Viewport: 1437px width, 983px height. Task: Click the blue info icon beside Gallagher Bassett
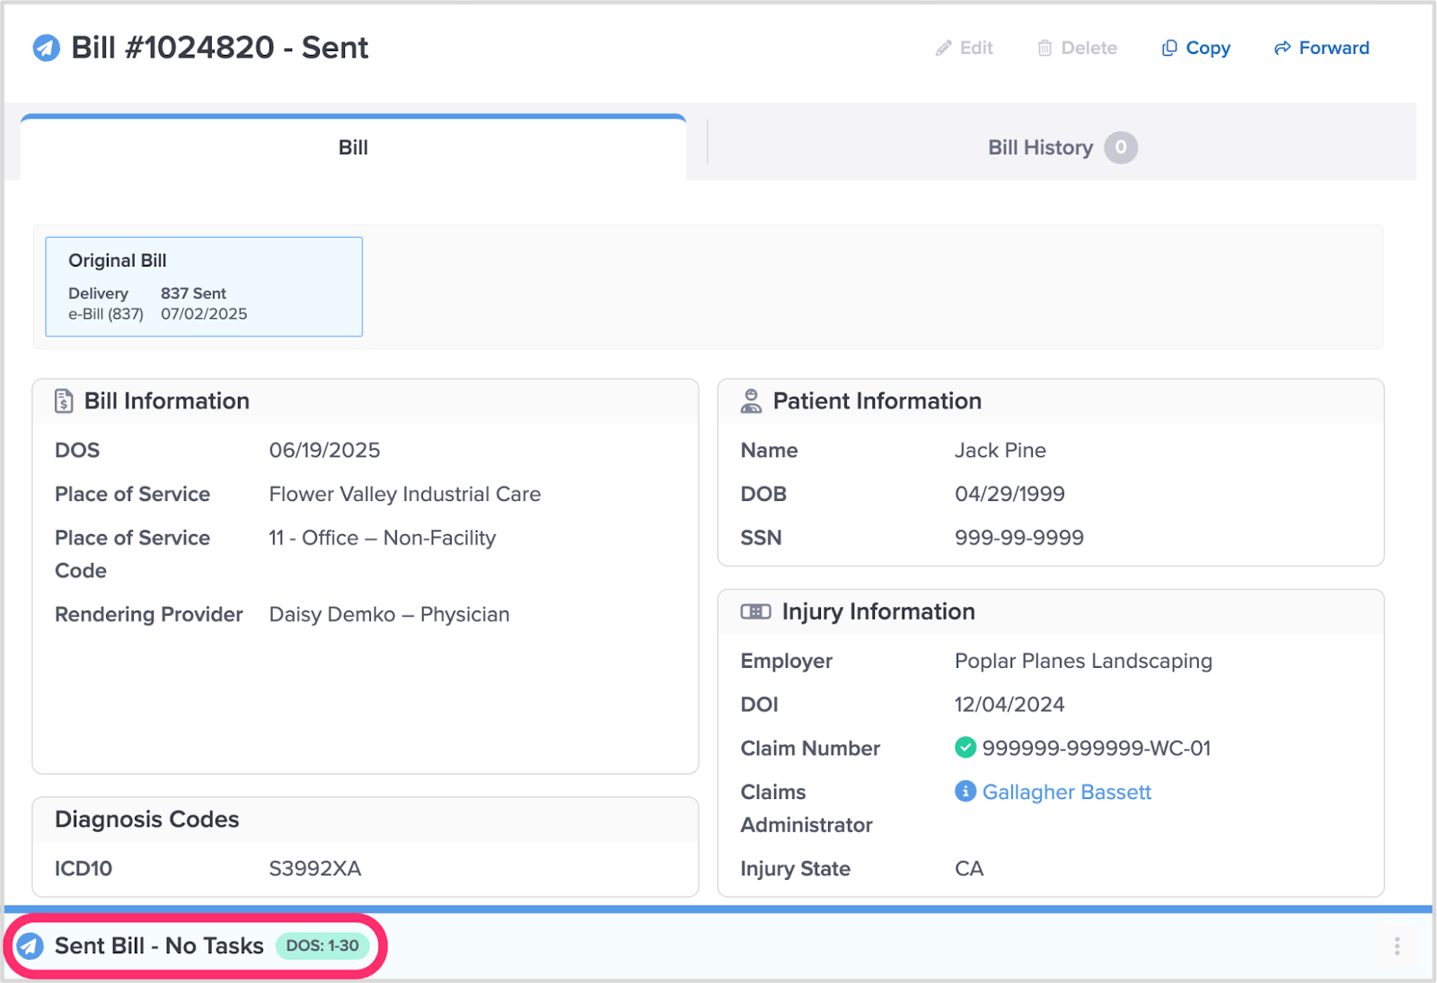point(965,792)
